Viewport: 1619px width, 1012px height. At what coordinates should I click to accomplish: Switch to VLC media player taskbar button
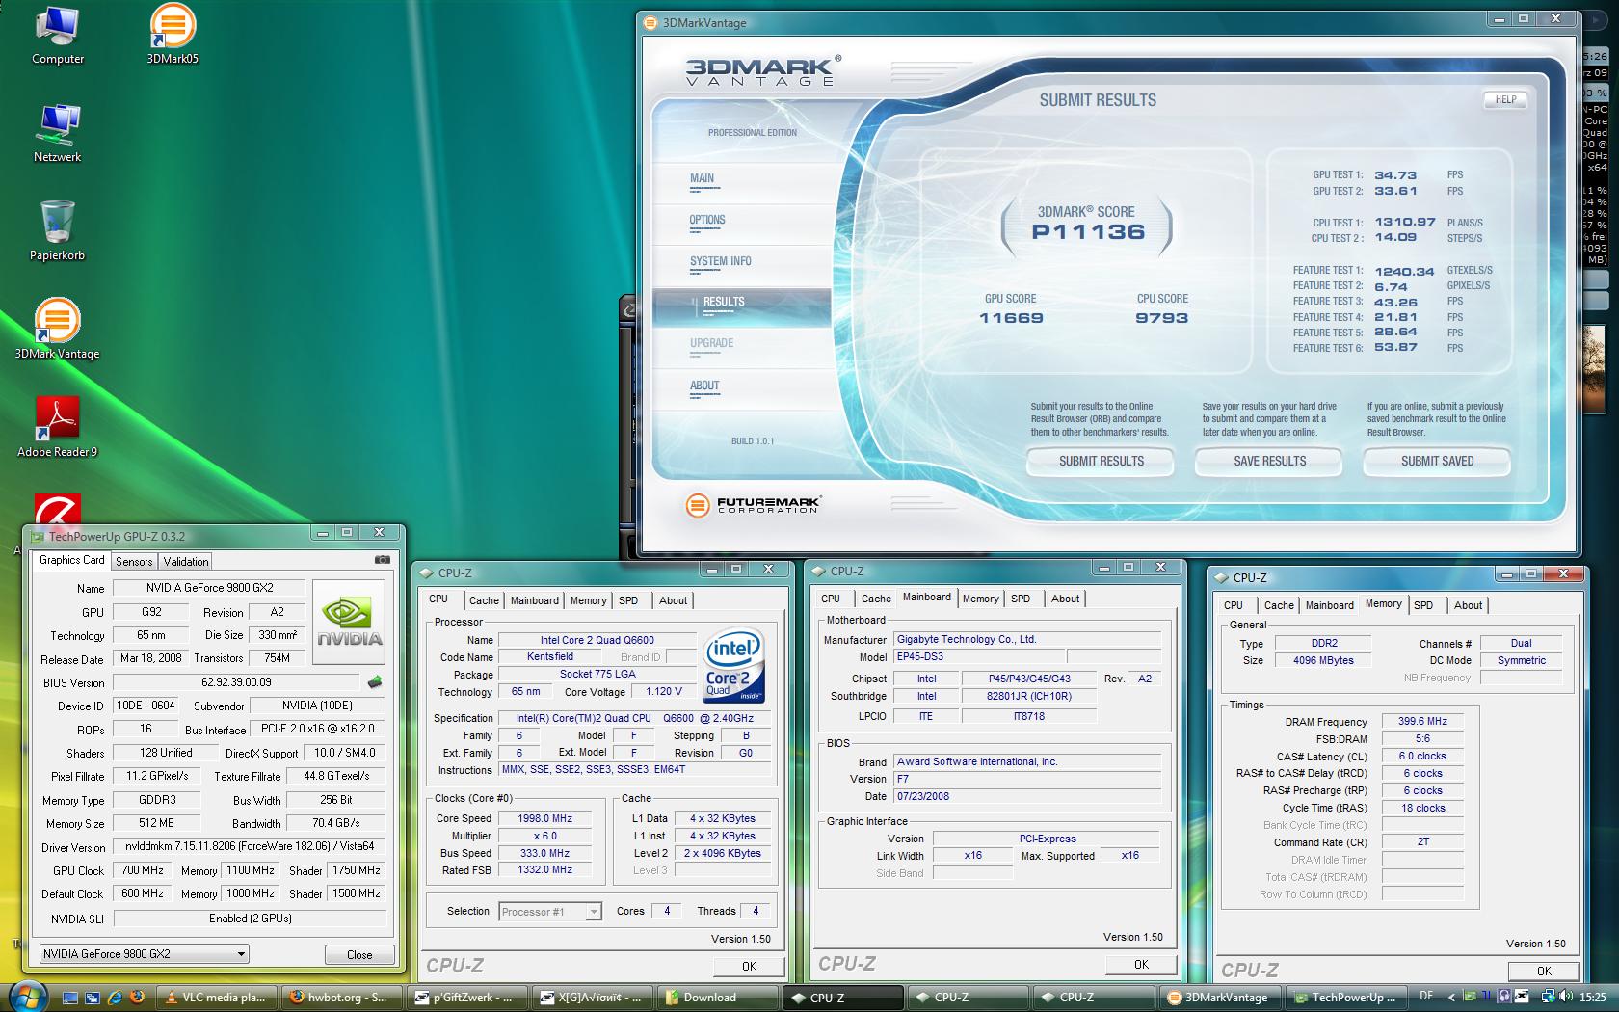pyautogui.click(x=215, y=998)
